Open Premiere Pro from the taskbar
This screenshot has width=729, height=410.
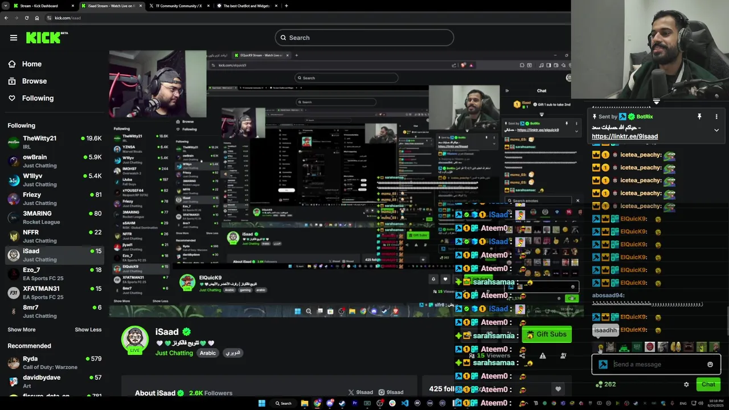coord(355,403)
